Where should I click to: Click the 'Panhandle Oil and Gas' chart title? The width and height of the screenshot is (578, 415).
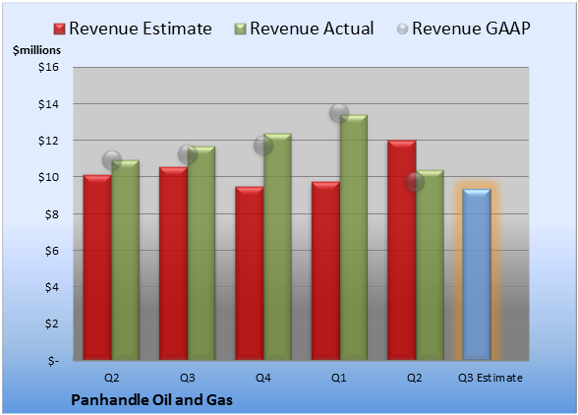coord(151,400)
